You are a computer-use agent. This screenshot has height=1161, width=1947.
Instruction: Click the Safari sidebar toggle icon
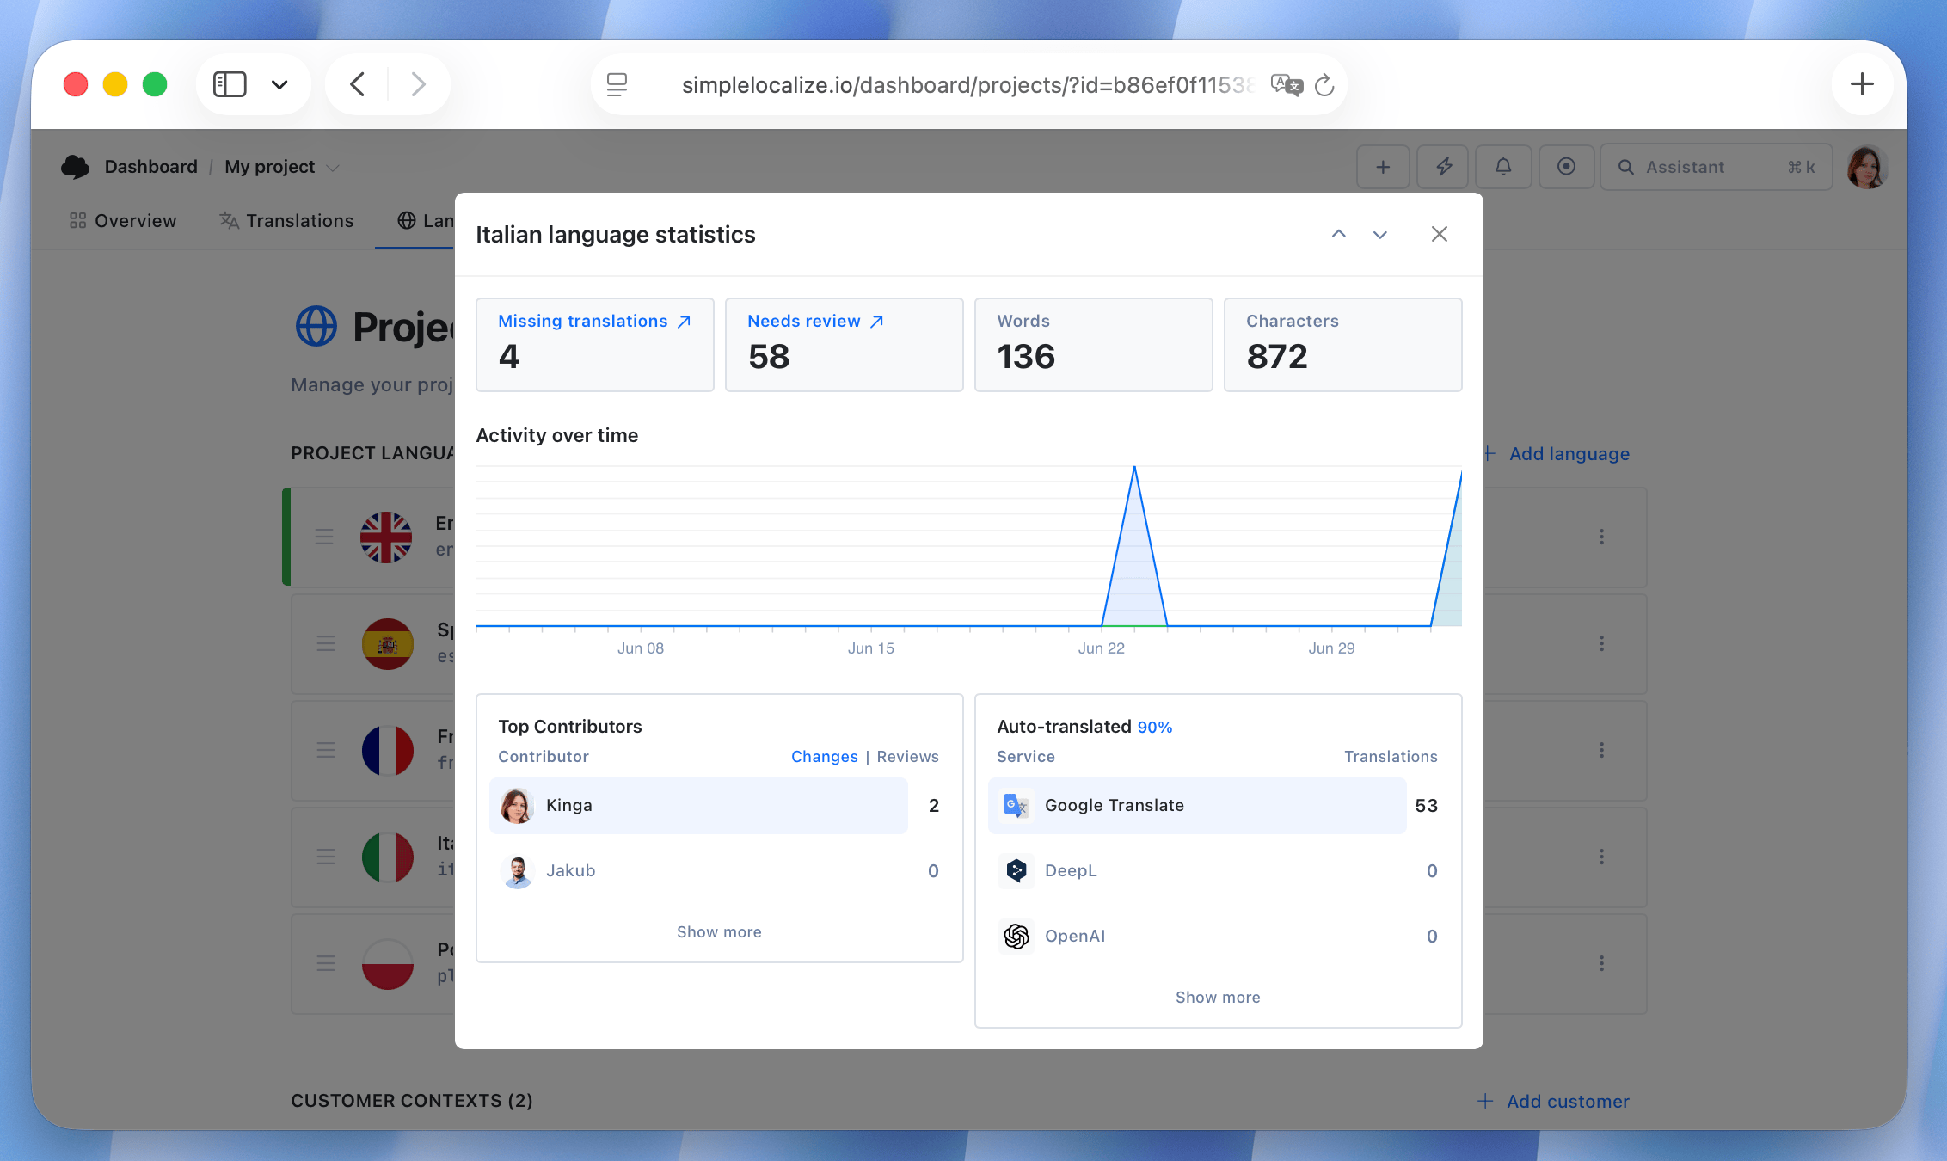(x=230, y=84)
